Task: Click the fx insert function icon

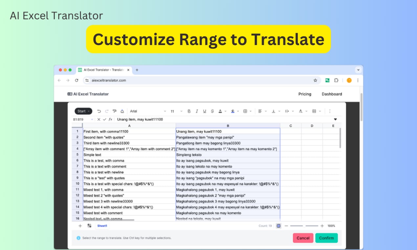Action: click(x=110, y=119)
